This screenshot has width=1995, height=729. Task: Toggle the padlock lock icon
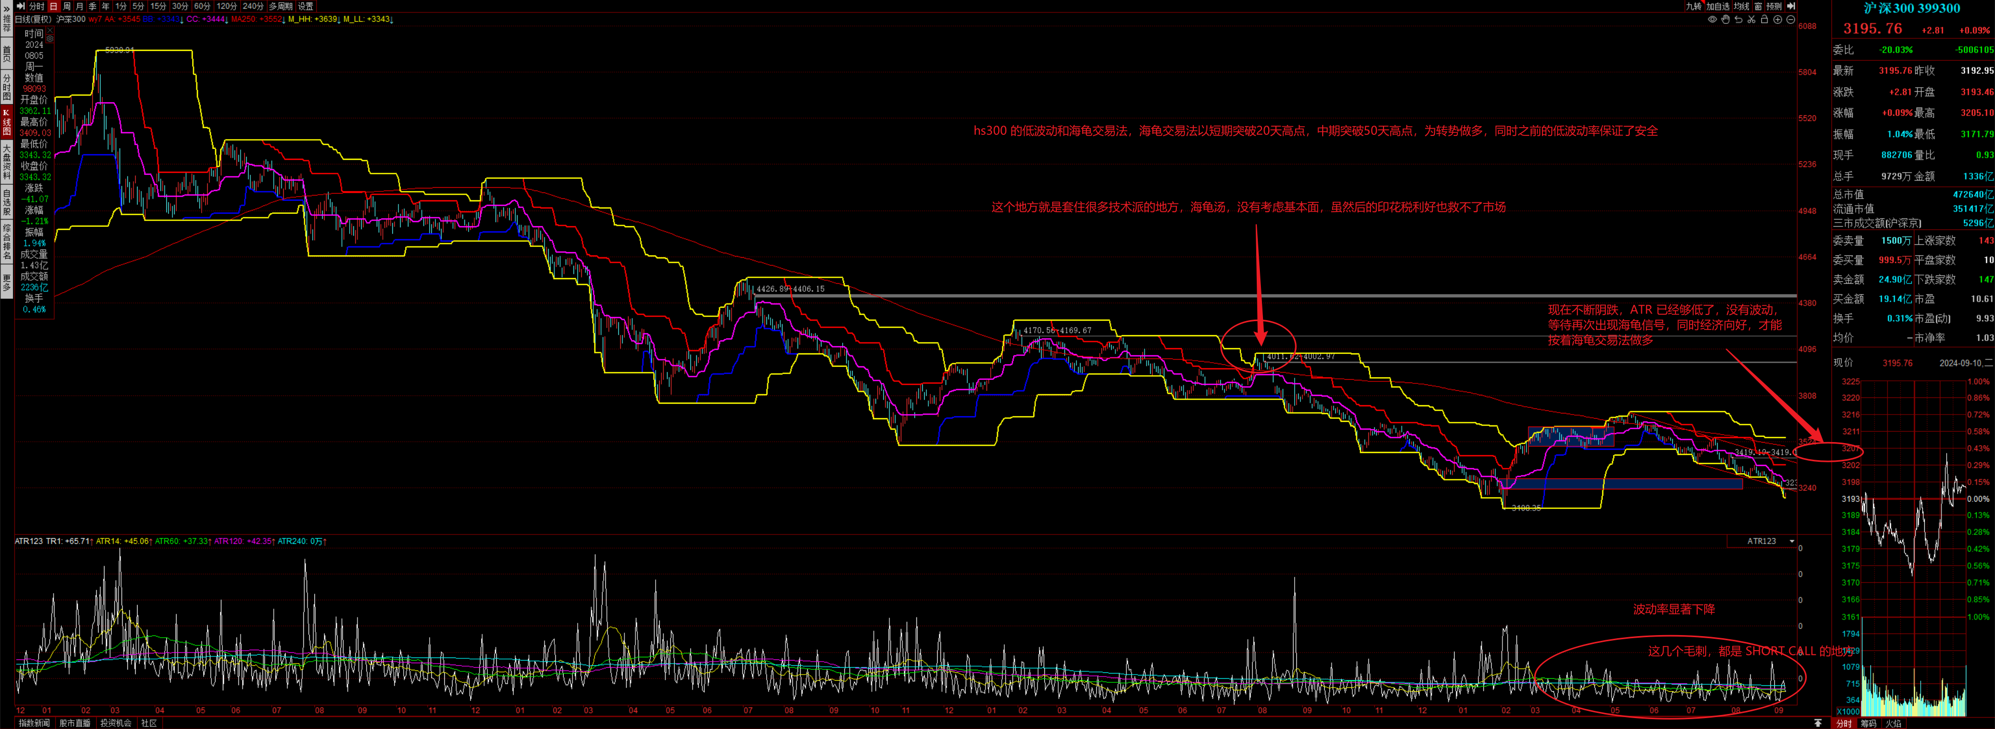pyautogui.click(x=1764, y=19)
